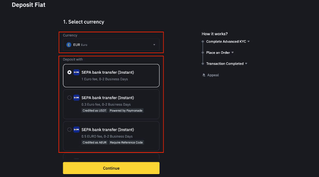319x177 pixels.
Task: Click diamond marker beside Transaction Completed
Action: click(x=203, y=64)
